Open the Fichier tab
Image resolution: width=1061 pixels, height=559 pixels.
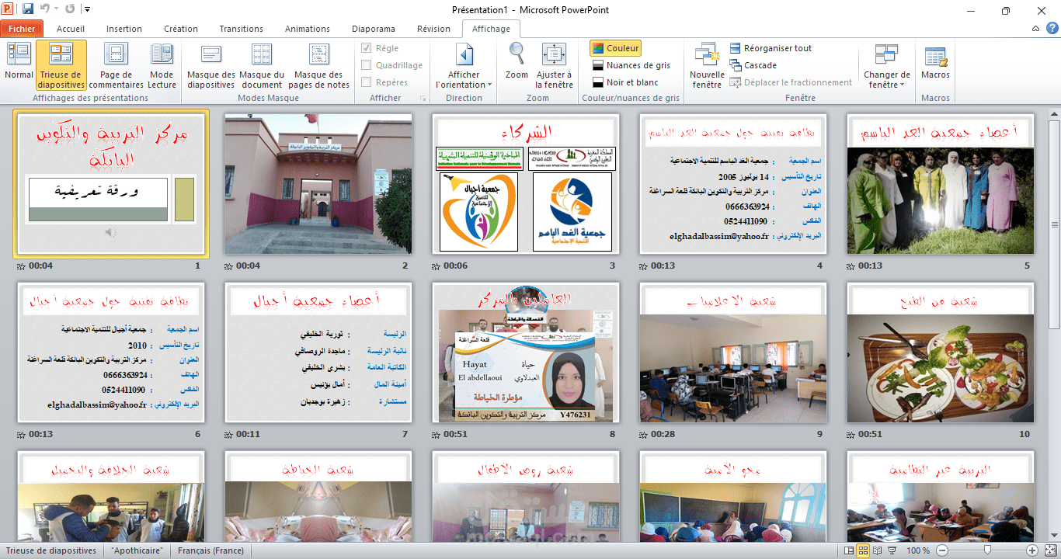(22, 29)
